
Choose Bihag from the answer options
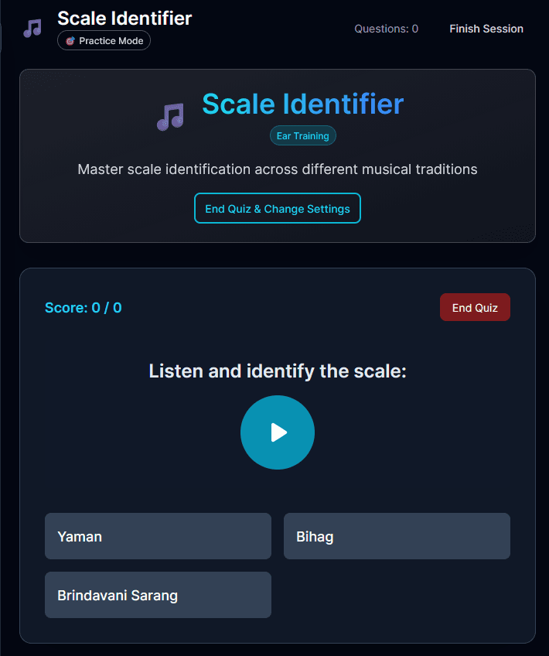click(397, 536)
